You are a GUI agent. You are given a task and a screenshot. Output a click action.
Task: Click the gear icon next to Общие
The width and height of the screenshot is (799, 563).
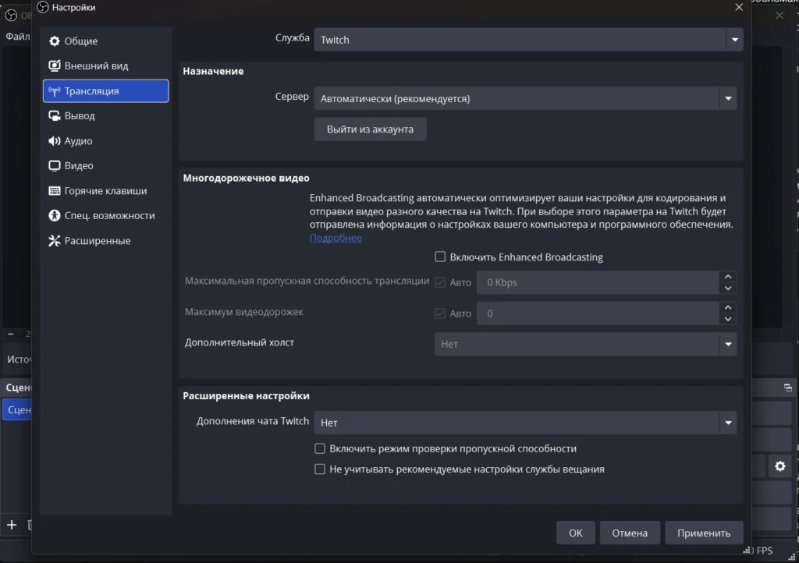point(55,41)
